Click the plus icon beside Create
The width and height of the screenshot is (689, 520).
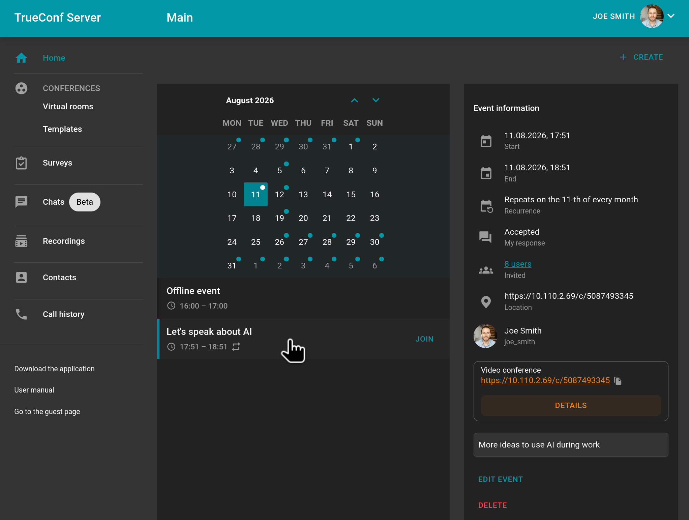click(x=623, y=57)
